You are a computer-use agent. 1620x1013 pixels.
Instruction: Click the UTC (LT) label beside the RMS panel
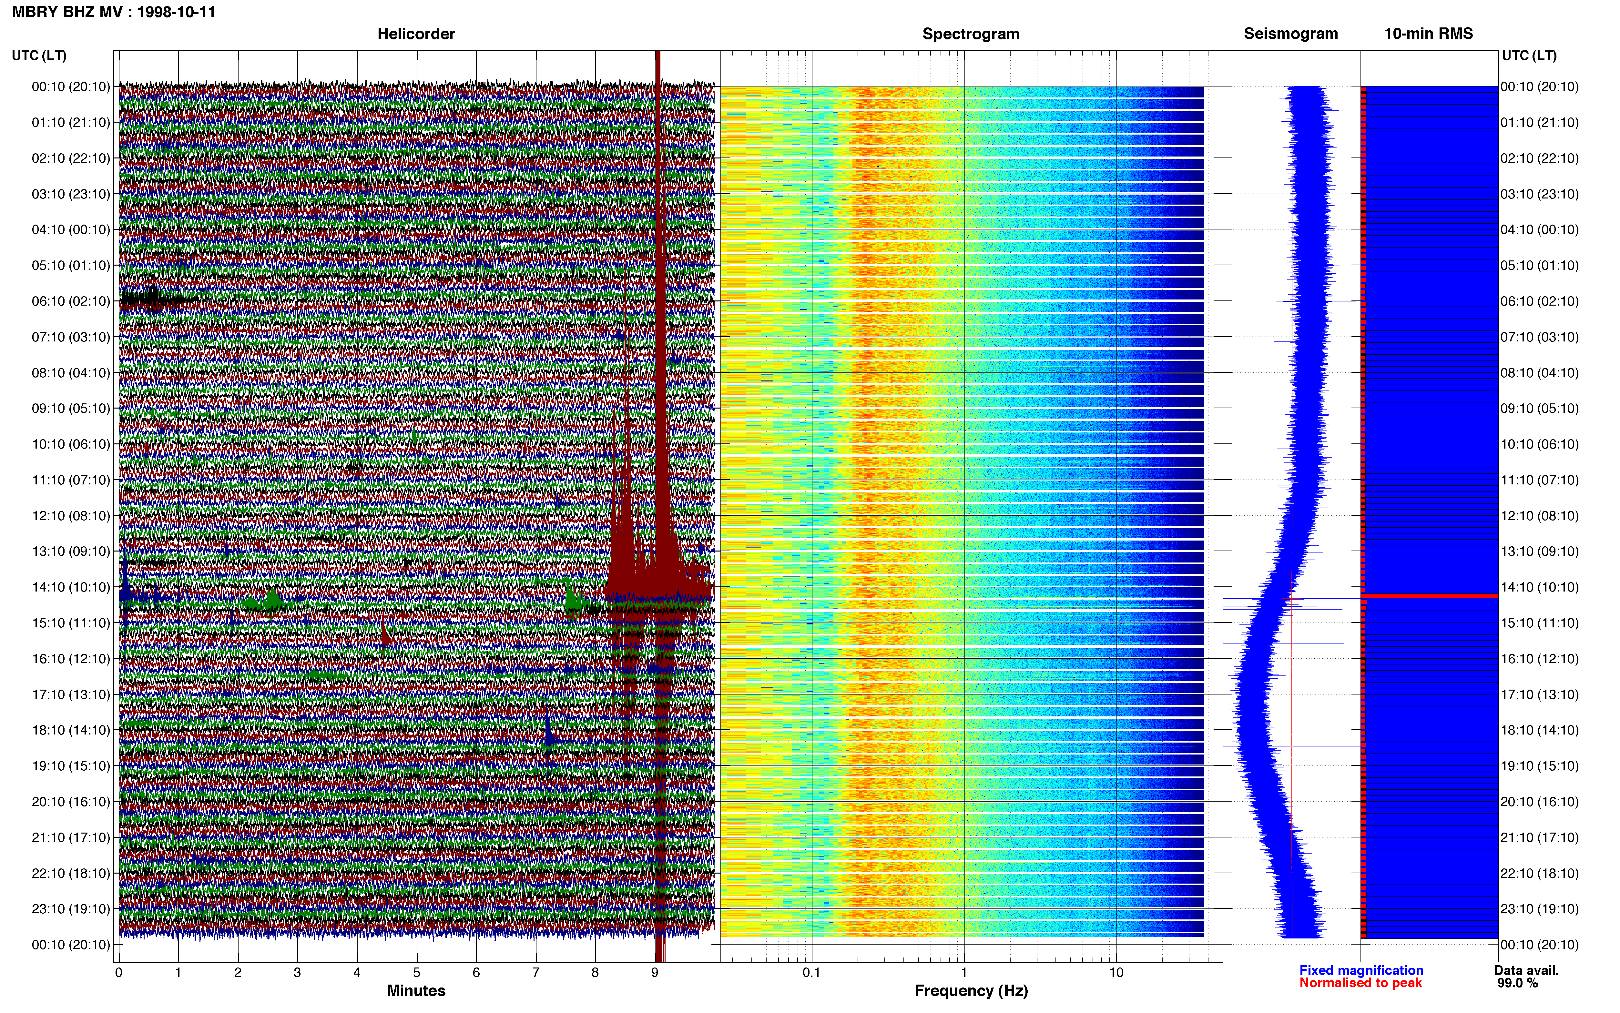1529,56
